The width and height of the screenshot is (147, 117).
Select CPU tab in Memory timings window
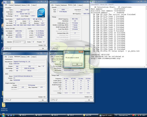(x=52, y=5)
